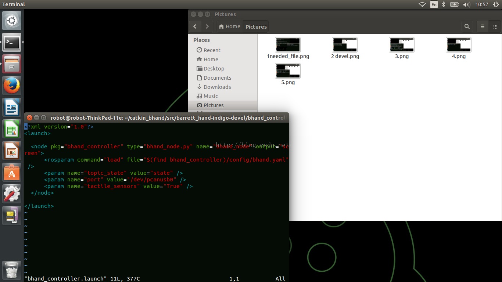
Task: Click the search icon in Files toolbar
Action: pyautogui.click(x=467, y=26)
